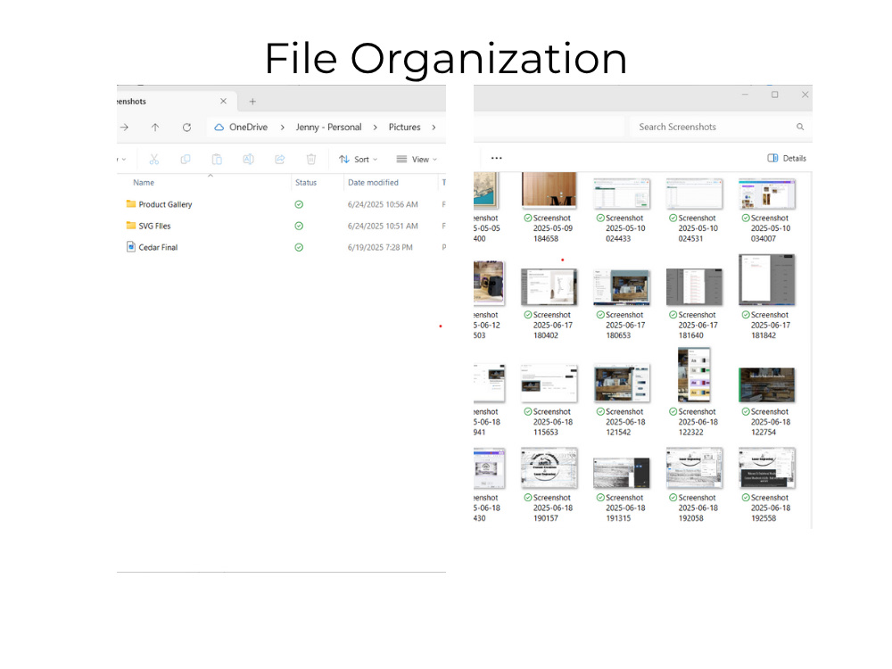The height and width of the screenshot is (669, 892).
Task: Click sync status icon for SVG Files
Action: (x=299, y=226)
